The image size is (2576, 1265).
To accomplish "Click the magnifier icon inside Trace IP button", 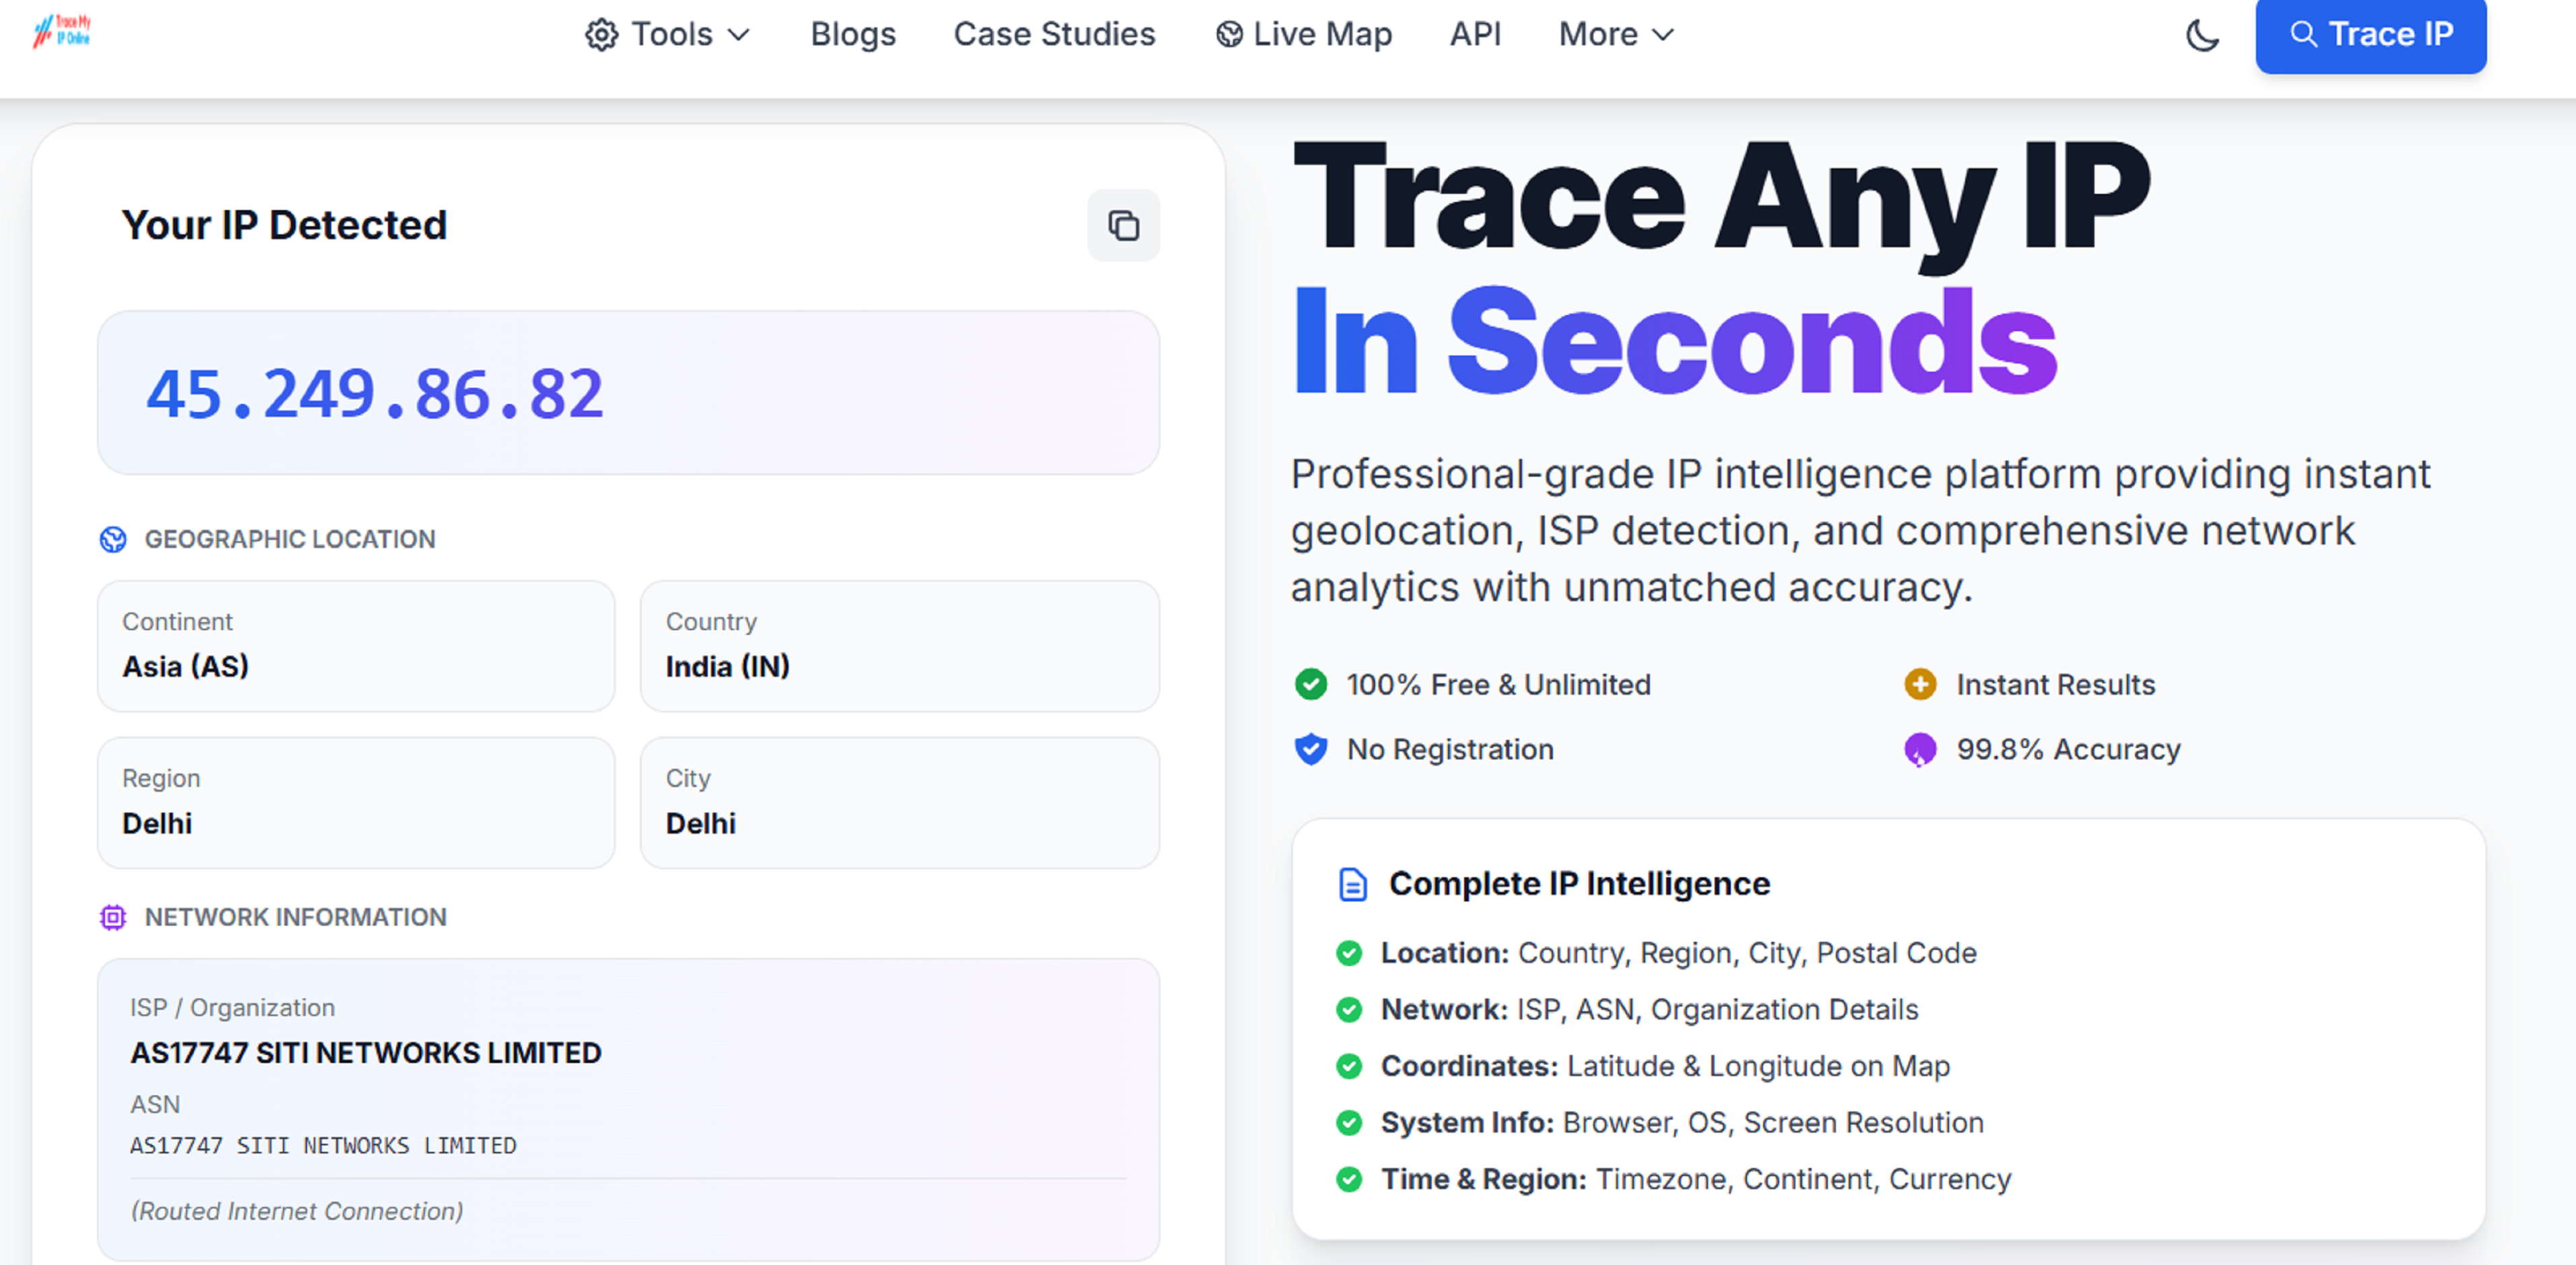I will (2306, 34).
